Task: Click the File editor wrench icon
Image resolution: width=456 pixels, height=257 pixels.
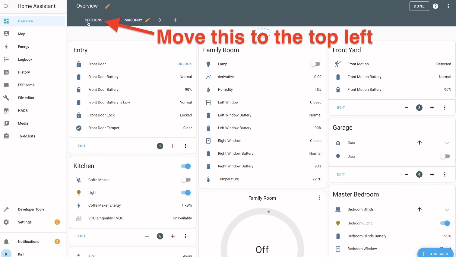Action: click(x=6, y=98)
